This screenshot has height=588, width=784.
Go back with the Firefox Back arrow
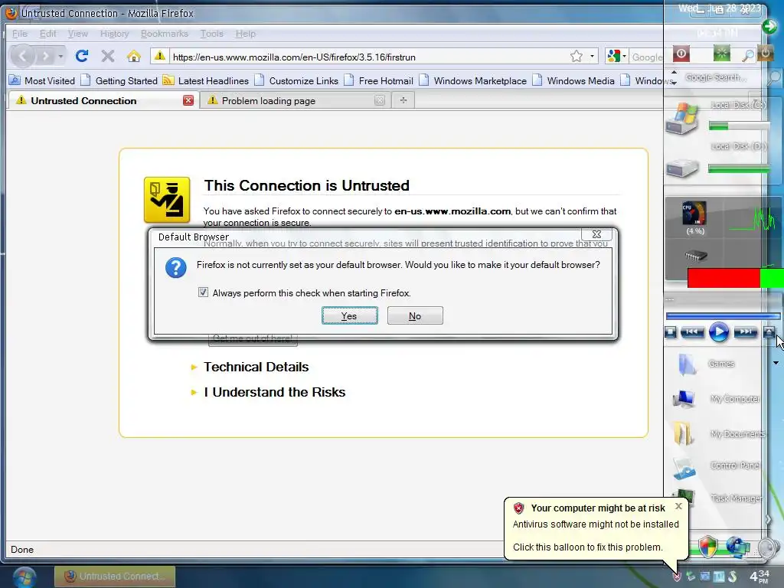(22, 56)
